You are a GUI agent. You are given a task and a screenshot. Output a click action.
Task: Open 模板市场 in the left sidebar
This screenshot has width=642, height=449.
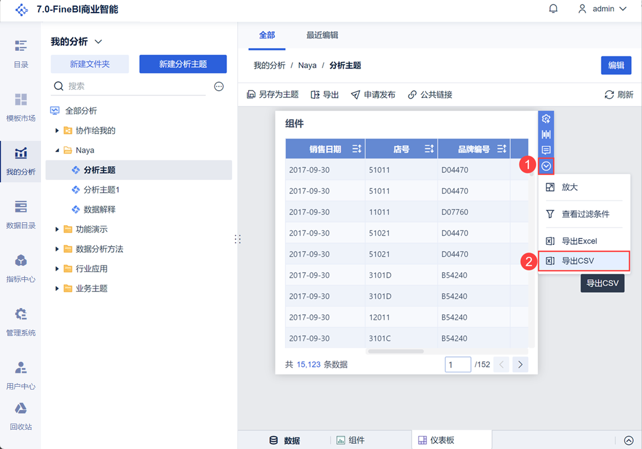tap(20, 108)
